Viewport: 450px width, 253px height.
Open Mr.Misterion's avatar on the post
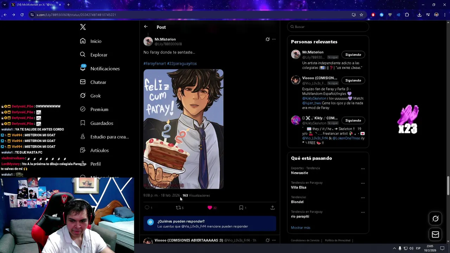(x=148, y=41)
